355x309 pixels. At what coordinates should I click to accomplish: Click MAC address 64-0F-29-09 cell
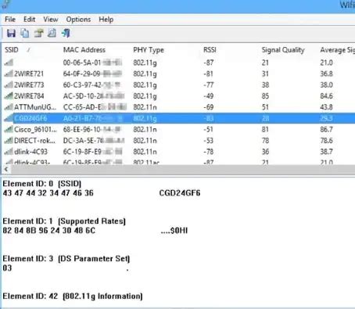92,74
